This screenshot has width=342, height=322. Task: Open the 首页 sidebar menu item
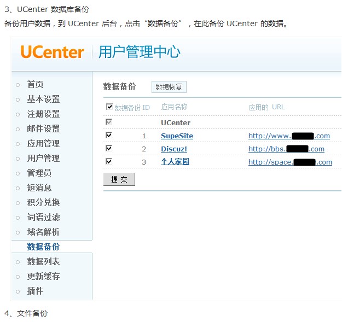(x=35, y=85)
